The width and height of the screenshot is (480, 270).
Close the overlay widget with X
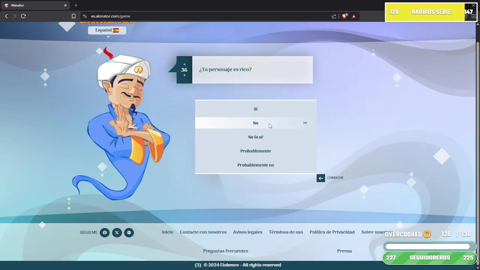(x=473, y=6)
